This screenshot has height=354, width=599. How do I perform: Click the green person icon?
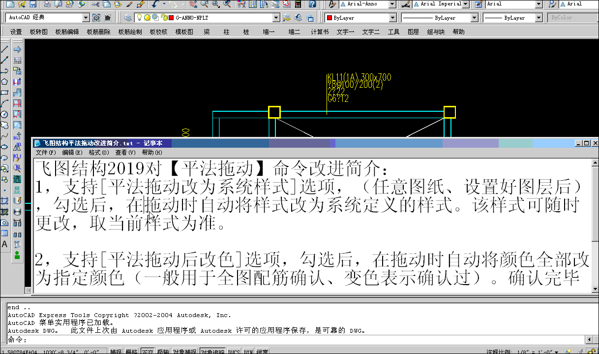[x=17, y=255]
